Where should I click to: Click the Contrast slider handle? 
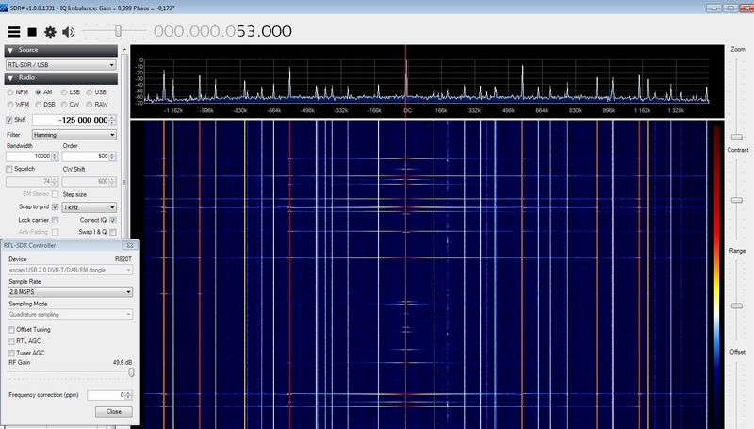(737, 200)
